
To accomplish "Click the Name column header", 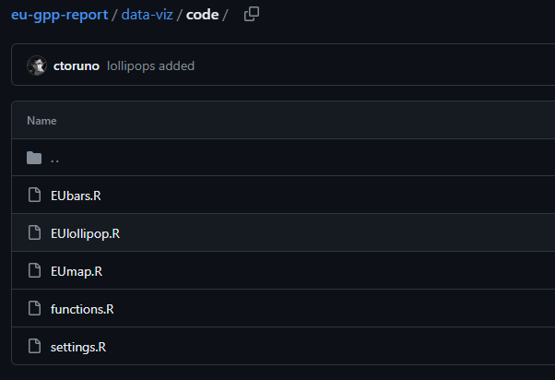I will point(41,121).
